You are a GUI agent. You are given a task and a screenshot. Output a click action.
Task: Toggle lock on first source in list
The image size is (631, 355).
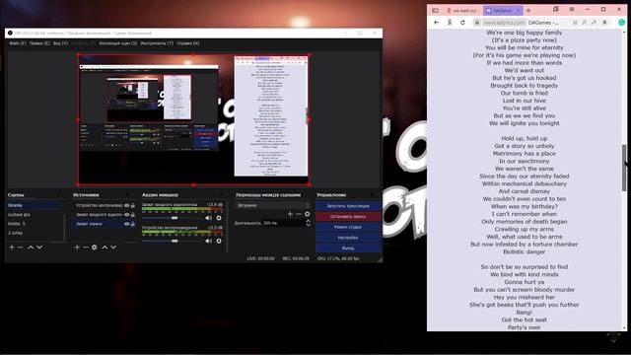tap(133, 205)
